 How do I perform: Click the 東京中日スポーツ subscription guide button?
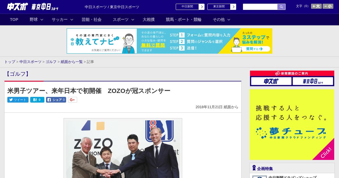(x=313, y=81)
